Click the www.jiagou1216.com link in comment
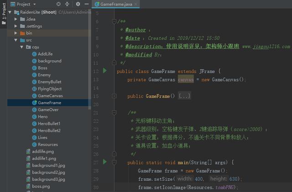This screenshot has width=292, height=192. (266, 46)
